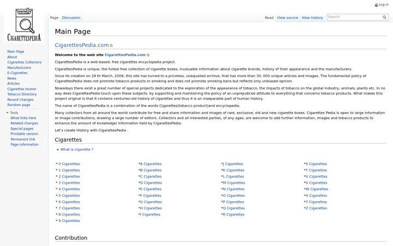This screenshot has height=246, width=393.
Task: Go to a Random page
Action: coord(19,104)
